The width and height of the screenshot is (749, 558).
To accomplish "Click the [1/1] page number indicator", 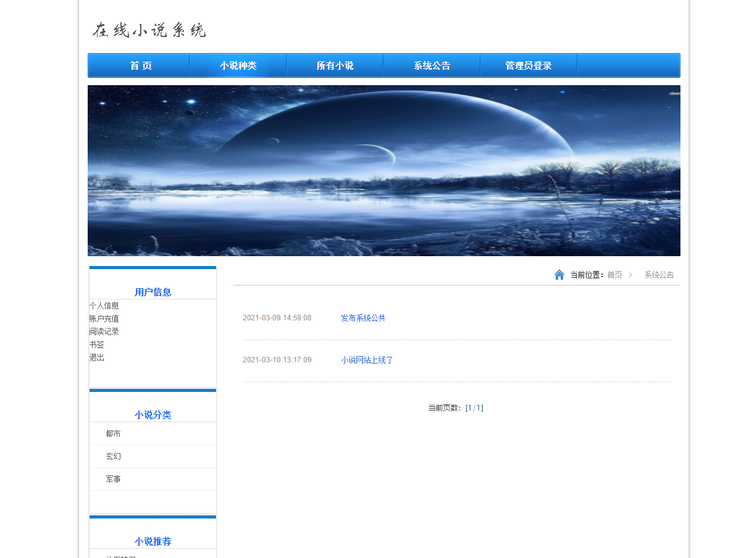I will pos(474,407).
